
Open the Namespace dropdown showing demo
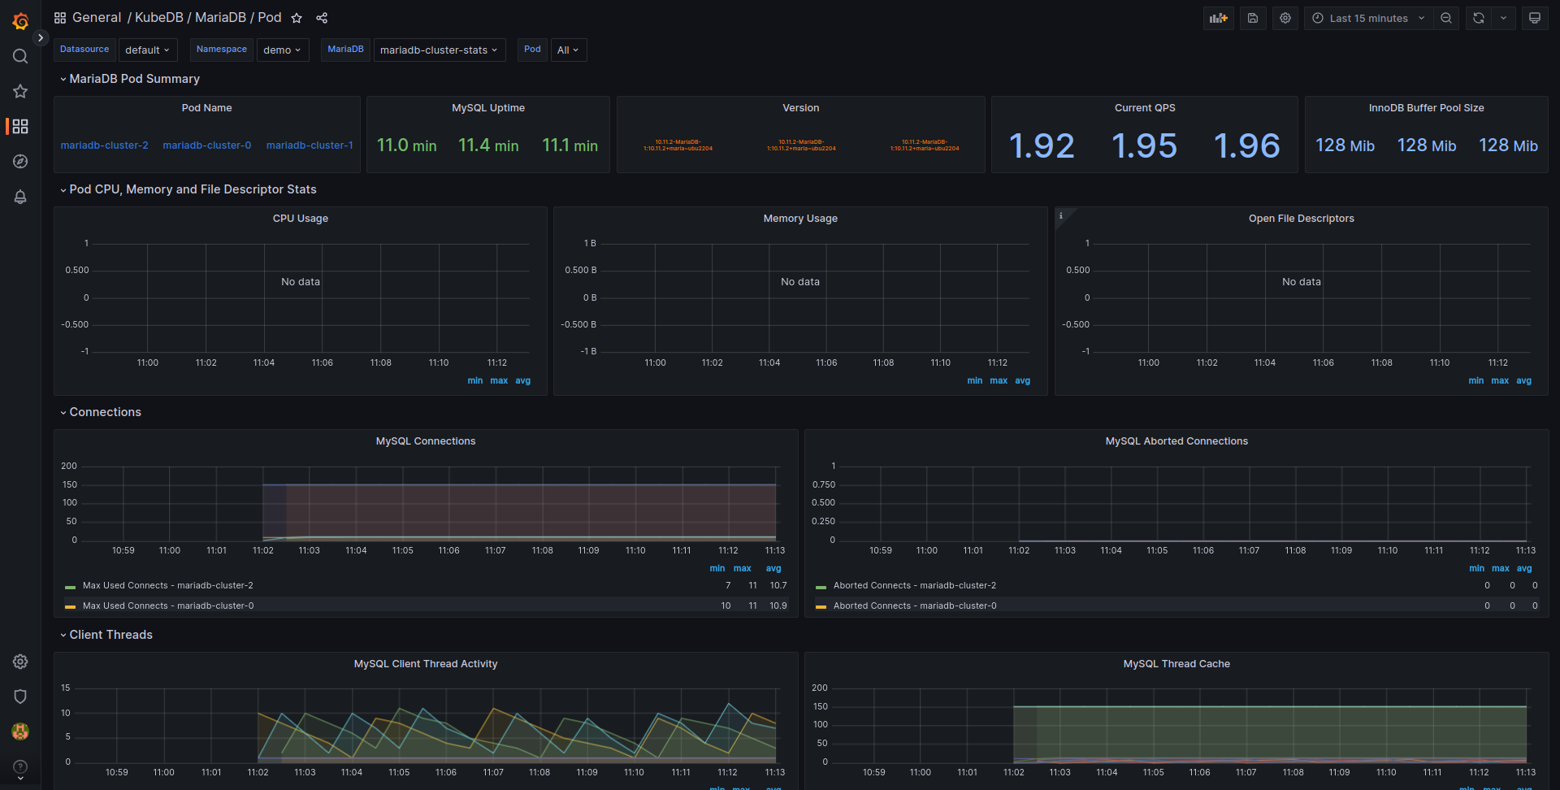(282, 50)
